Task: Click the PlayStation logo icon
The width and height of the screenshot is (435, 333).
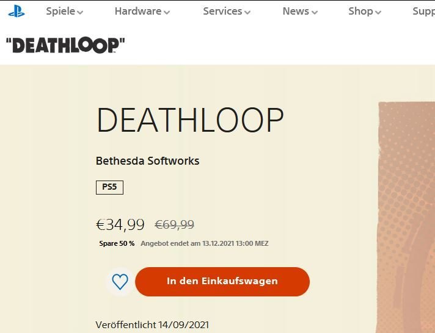Action: [x=16, y=11]
